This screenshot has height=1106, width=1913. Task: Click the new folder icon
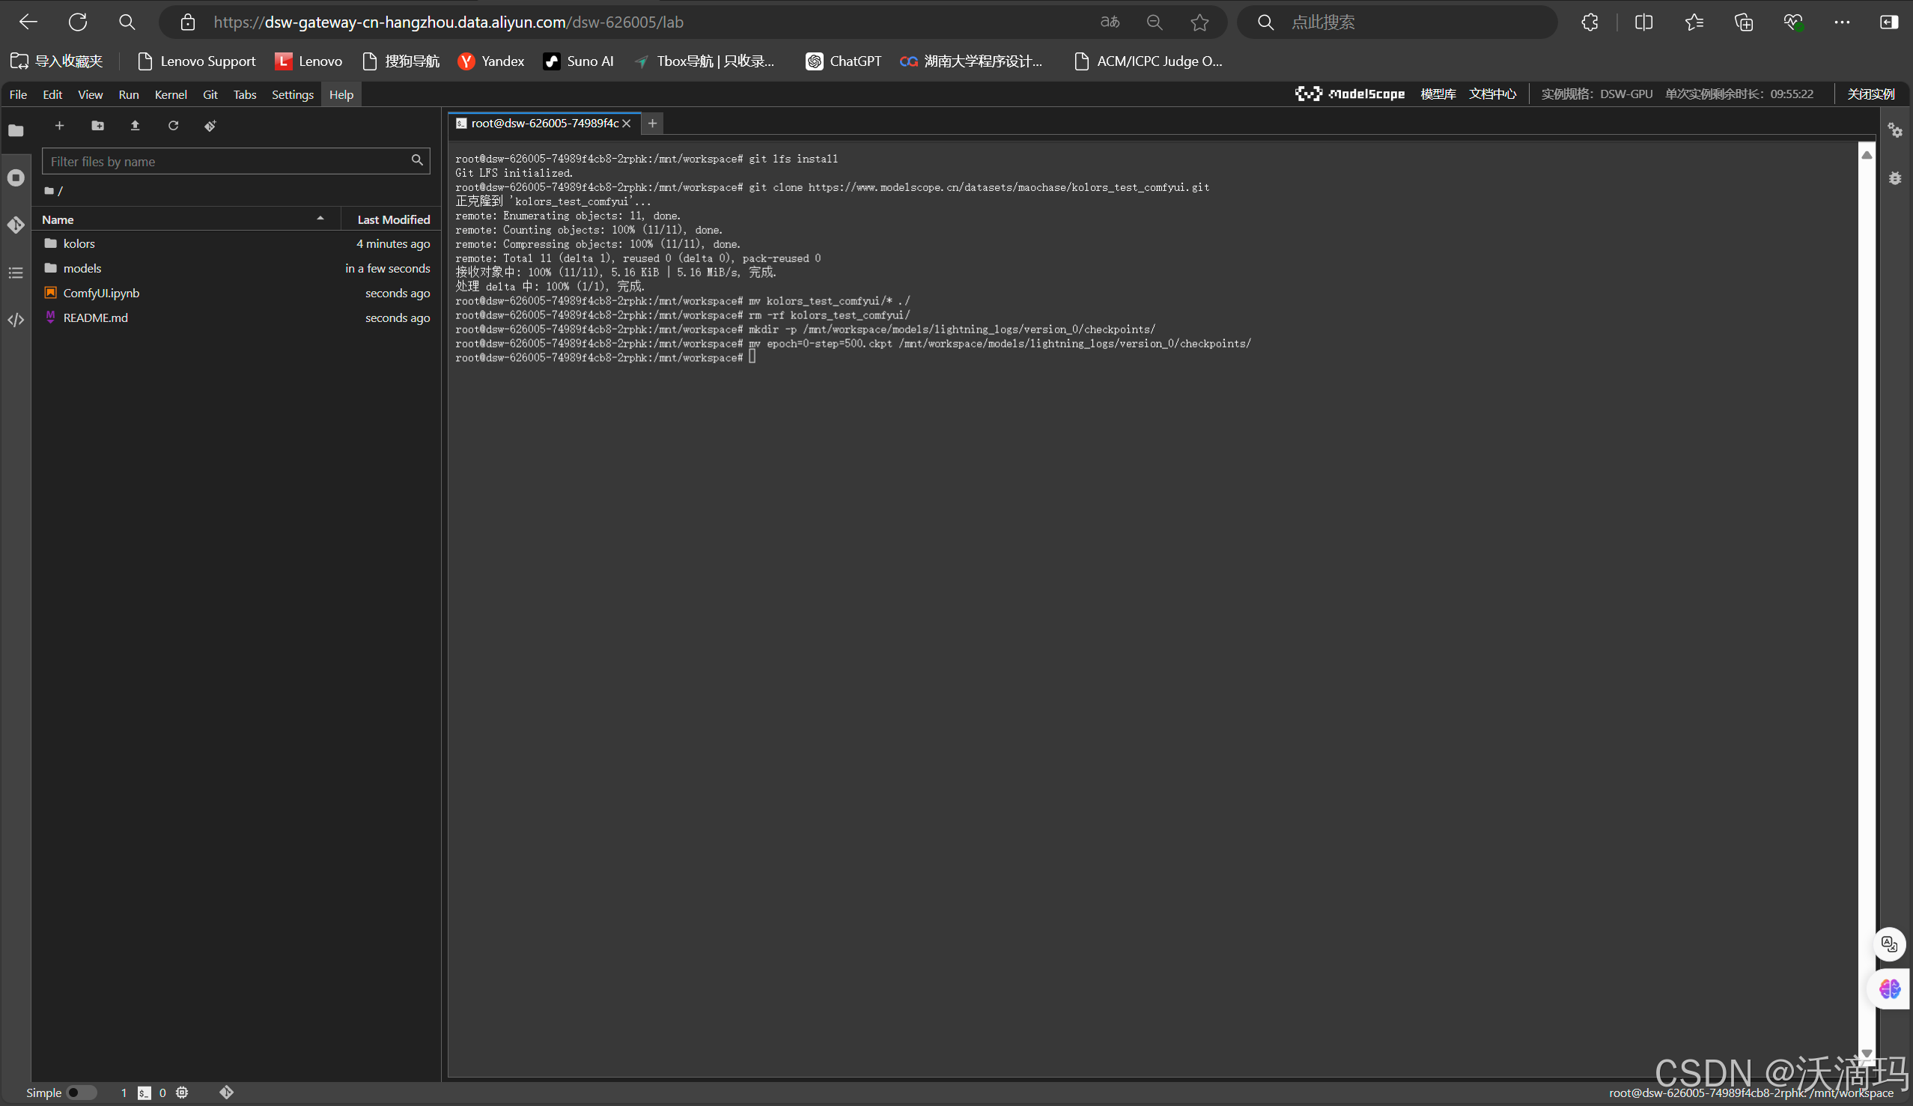pyautogui.click(x=97, y=126)
